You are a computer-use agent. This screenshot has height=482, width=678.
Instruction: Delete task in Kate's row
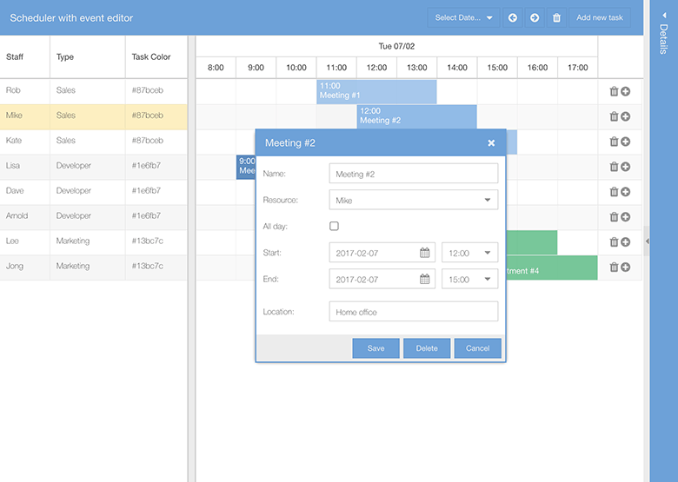pyautogui.click(x=614, y=142)
